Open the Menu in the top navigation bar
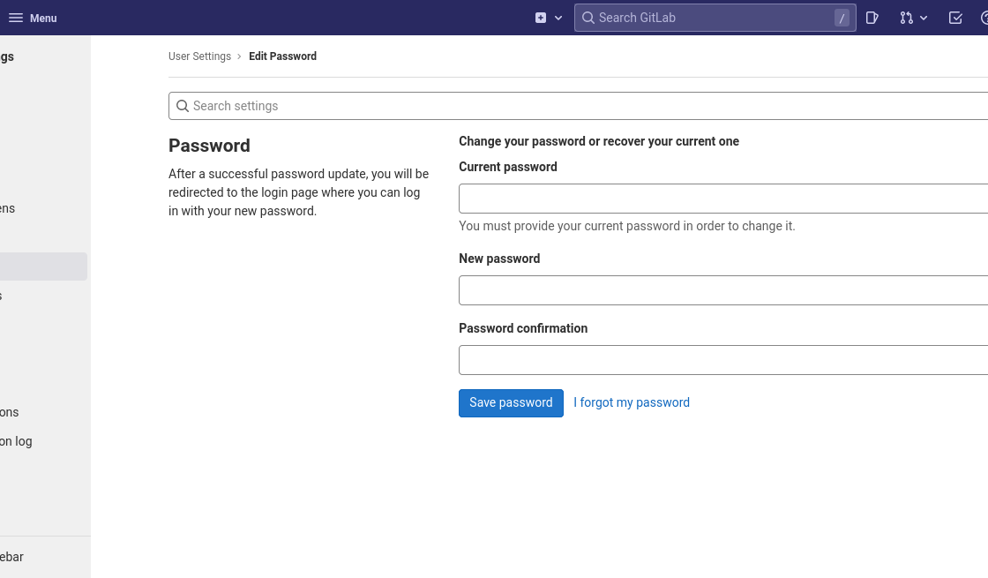 [32, 18]
